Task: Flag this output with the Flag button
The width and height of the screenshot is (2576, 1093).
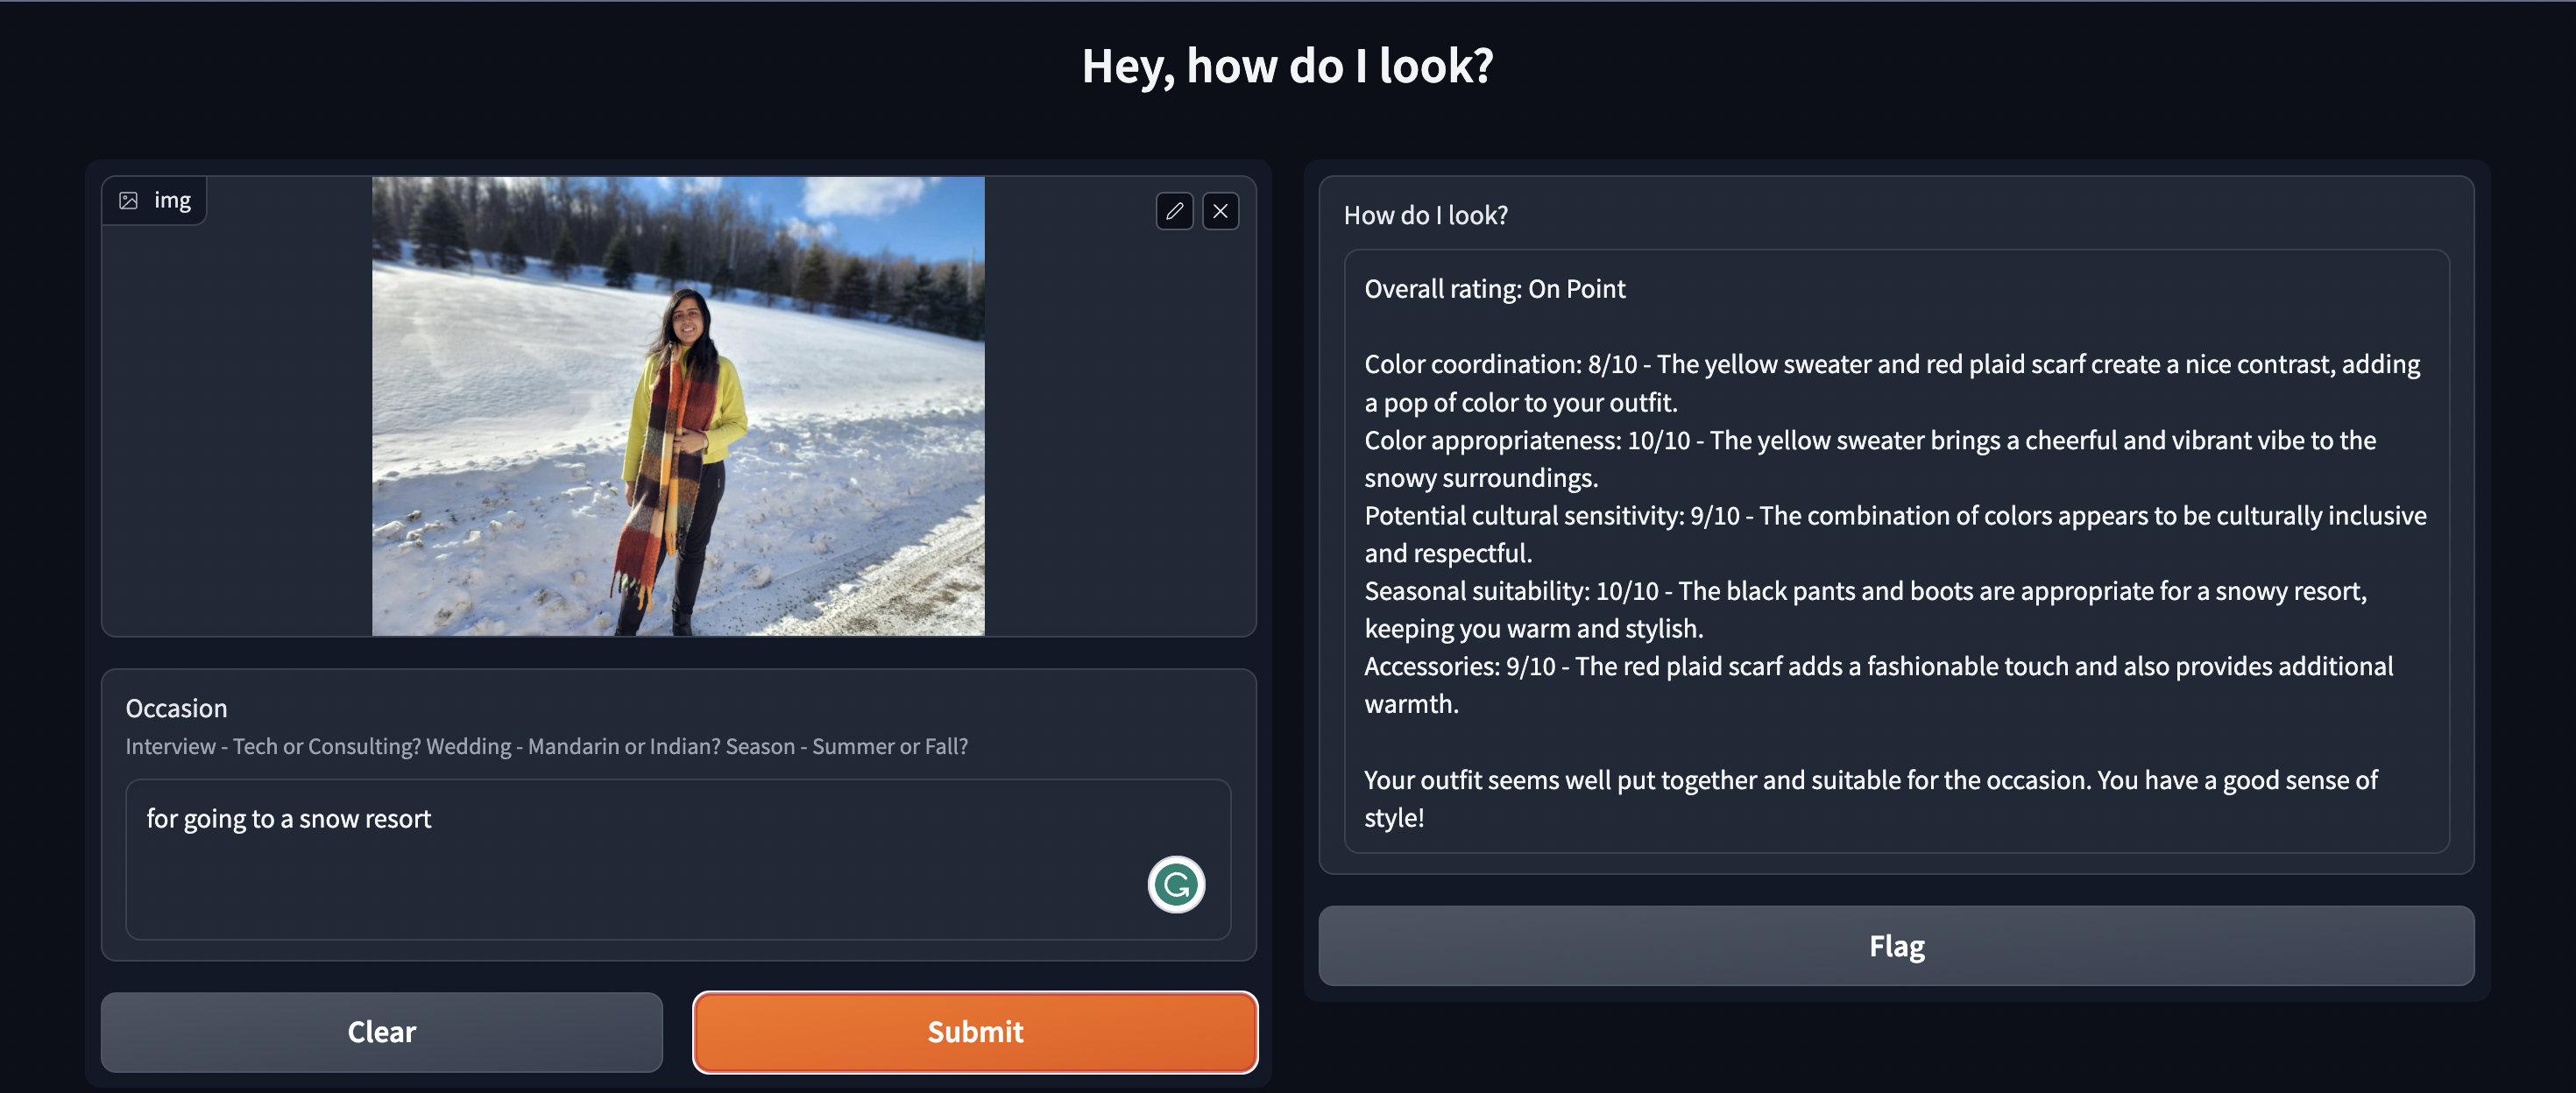Action: (x=1896, y=946)
